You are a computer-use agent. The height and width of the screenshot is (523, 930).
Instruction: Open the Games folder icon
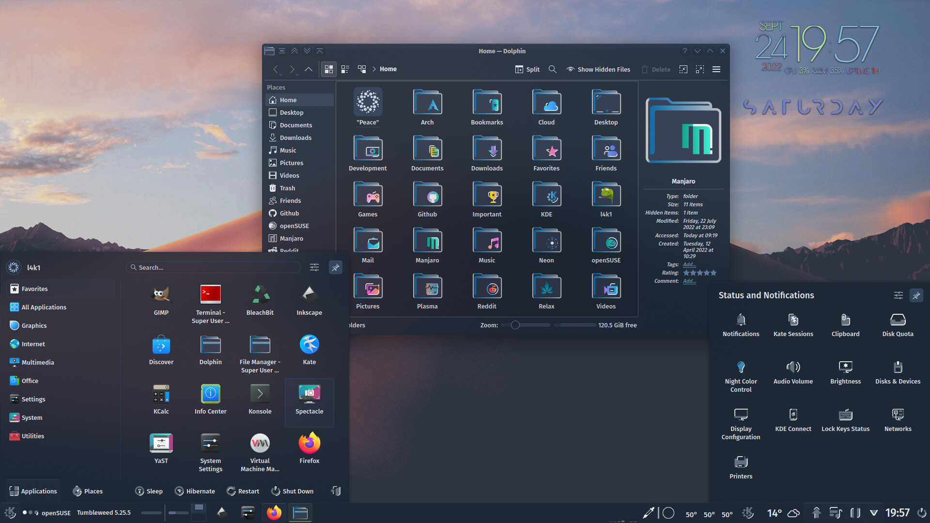tap(368, 195)
